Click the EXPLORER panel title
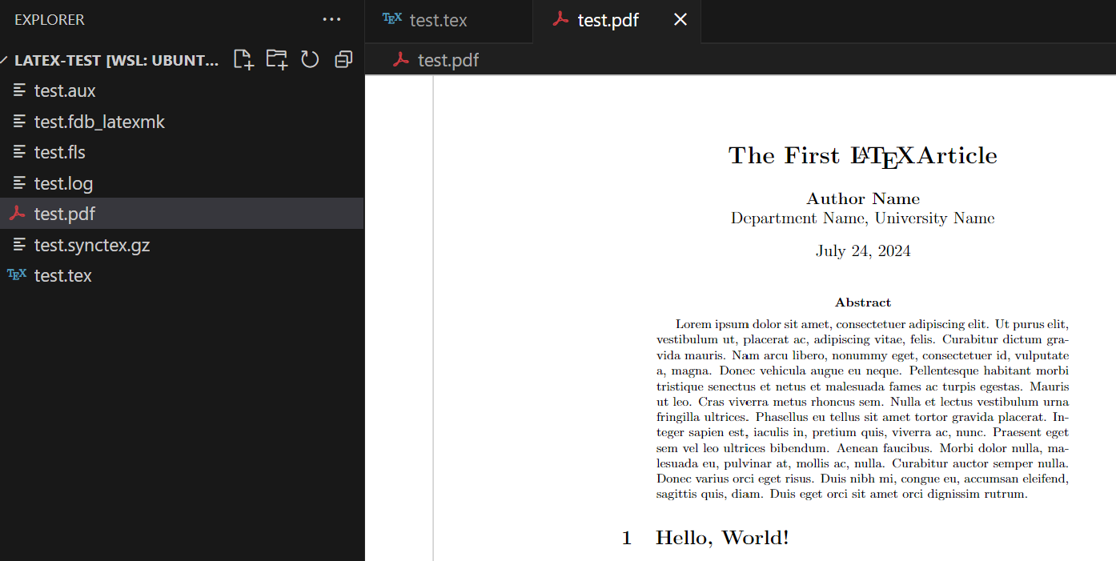This screenshot has width=1116, height=561. (50, 19)
